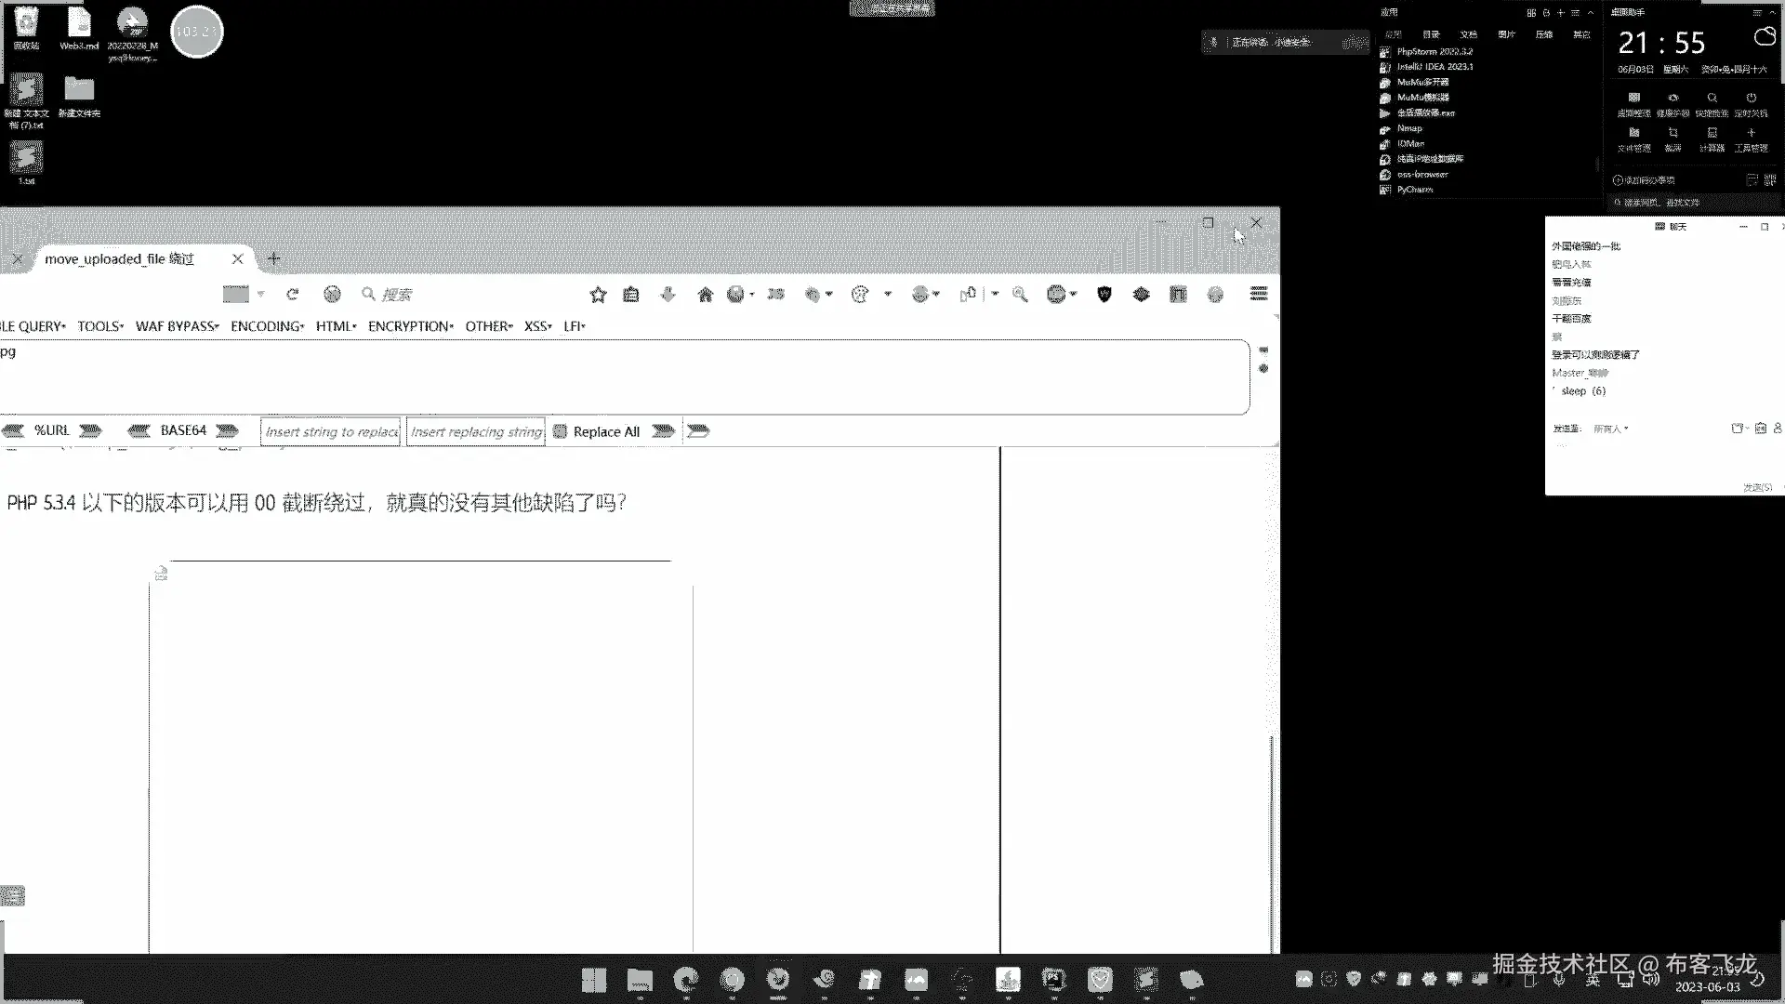This screenshot has width=1785, height=1004.
Task: Open the XSS menu
Action: (x=537, y=326)
